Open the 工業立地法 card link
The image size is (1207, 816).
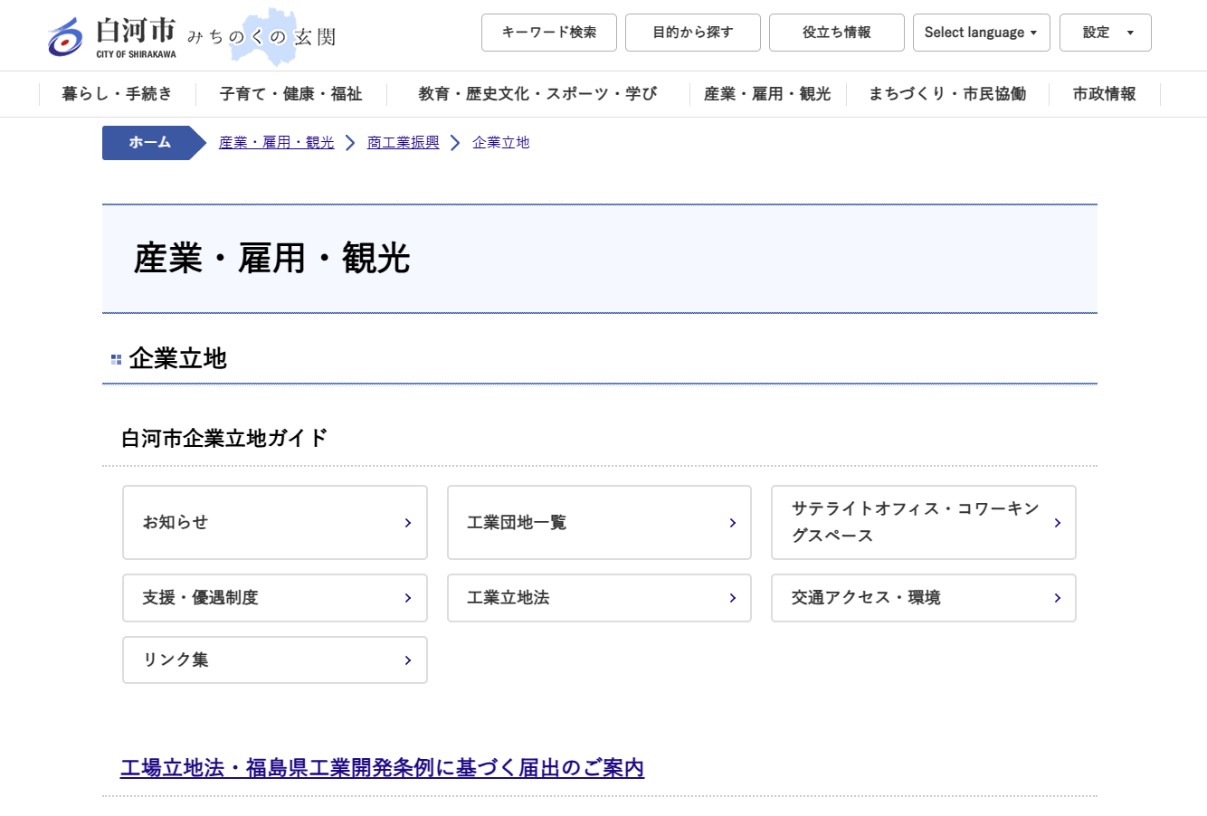tap(599, 598)
